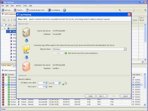Click the success check icon in the highlighted activity row
The width and height of the screenshot is (148, 111).
tap(9, 85)
